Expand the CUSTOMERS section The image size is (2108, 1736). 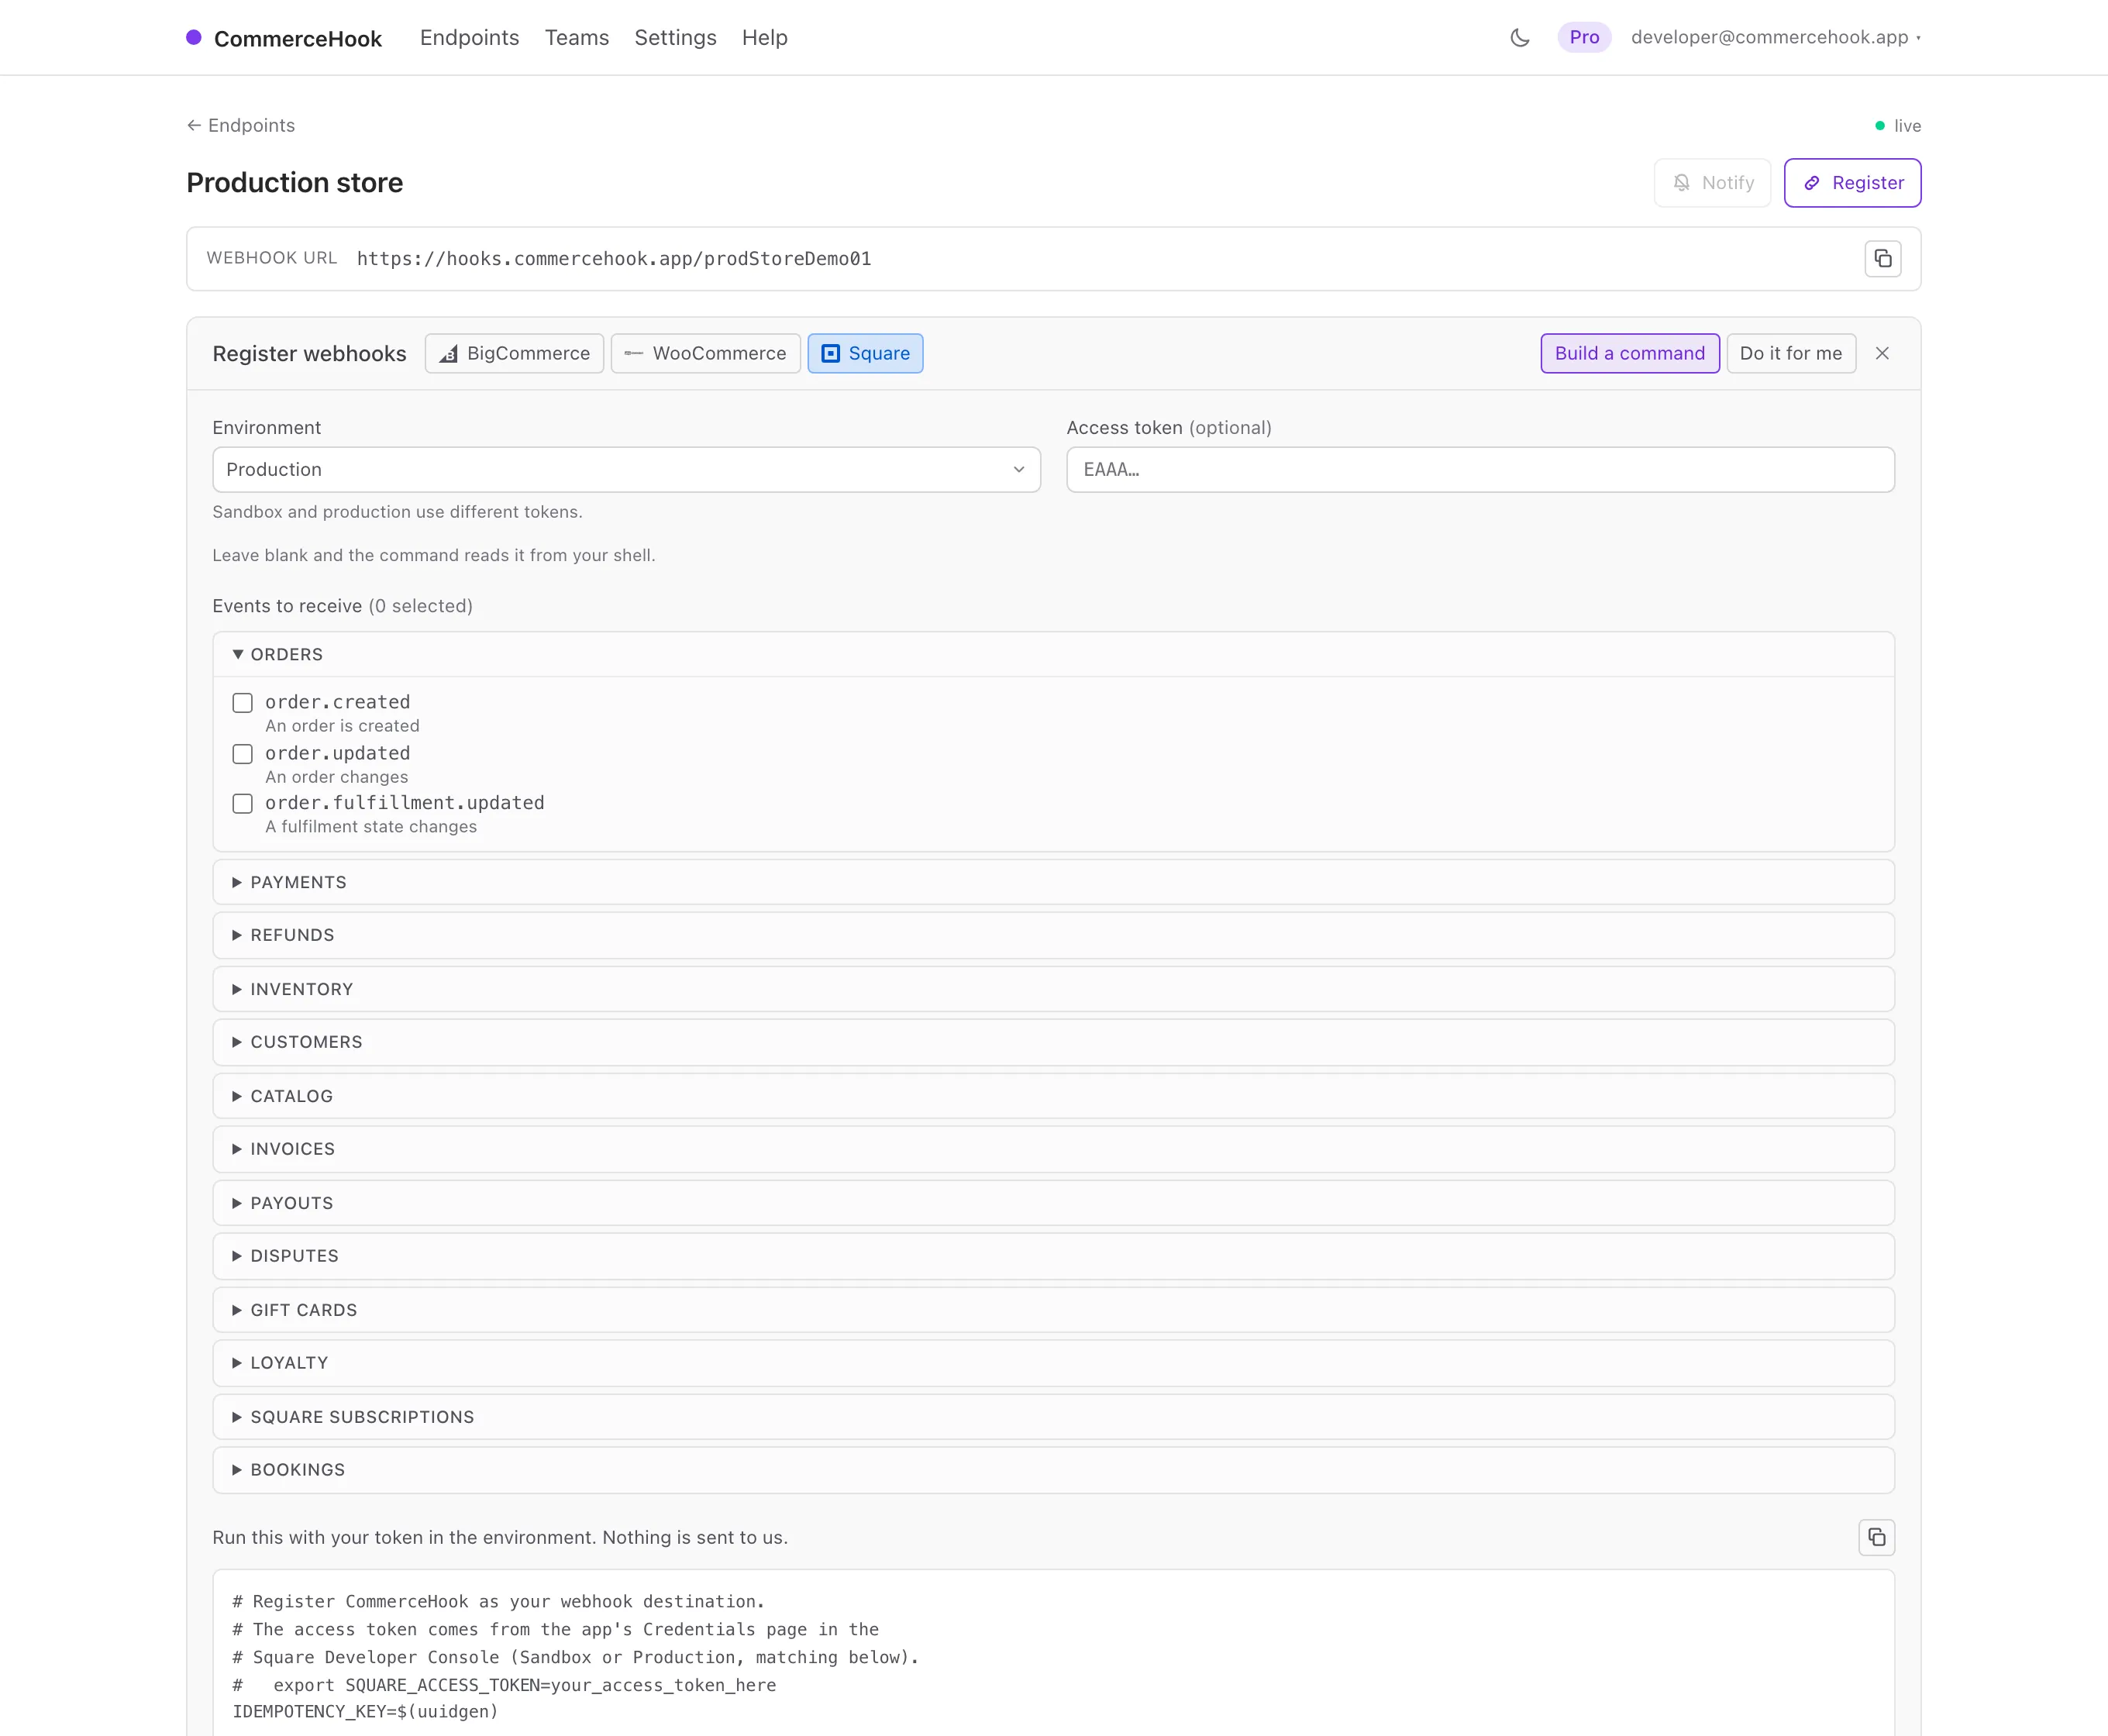pos(1053,1042)
